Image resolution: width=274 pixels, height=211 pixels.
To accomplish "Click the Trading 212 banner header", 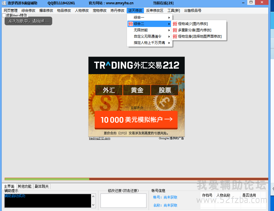I will [136, 65].
